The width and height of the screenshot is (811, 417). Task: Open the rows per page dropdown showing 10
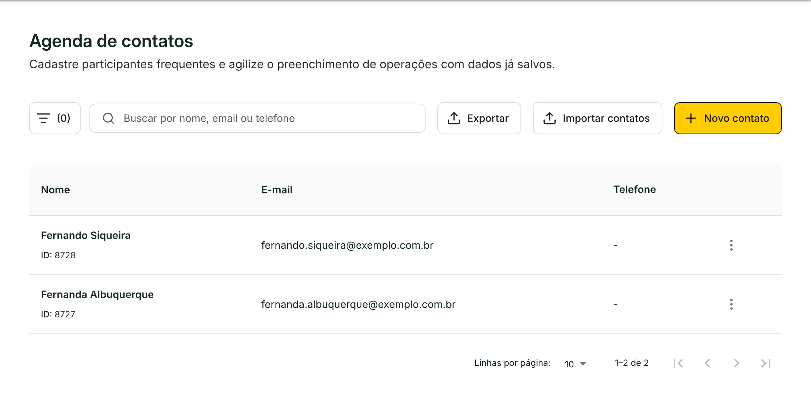(x=576, y=364)
